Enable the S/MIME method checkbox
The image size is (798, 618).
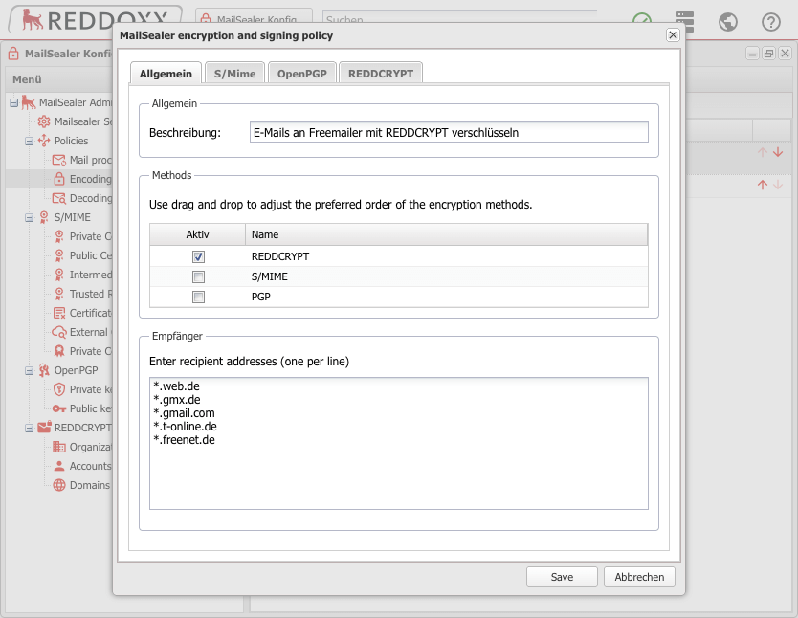pos(198,276)
